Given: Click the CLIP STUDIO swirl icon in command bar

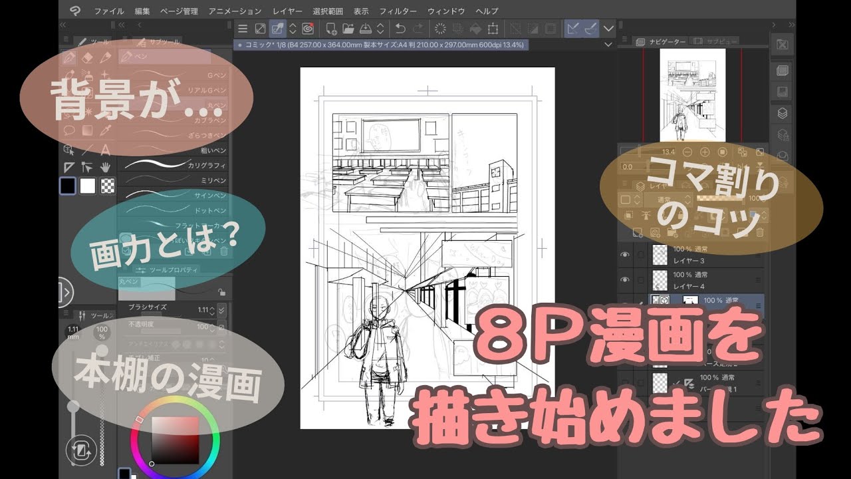Looking at the screenshot, I should [x=308, y=29].
